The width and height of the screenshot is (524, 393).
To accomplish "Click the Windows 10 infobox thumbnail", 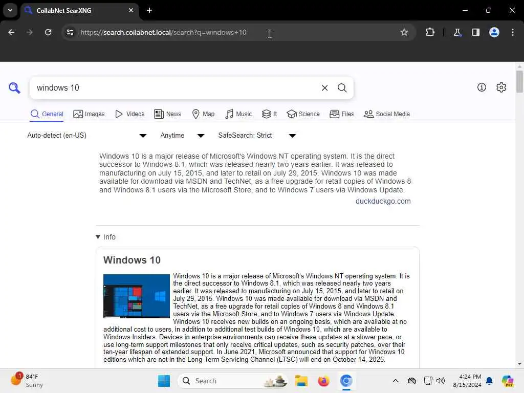I will (x=136, y=296).
